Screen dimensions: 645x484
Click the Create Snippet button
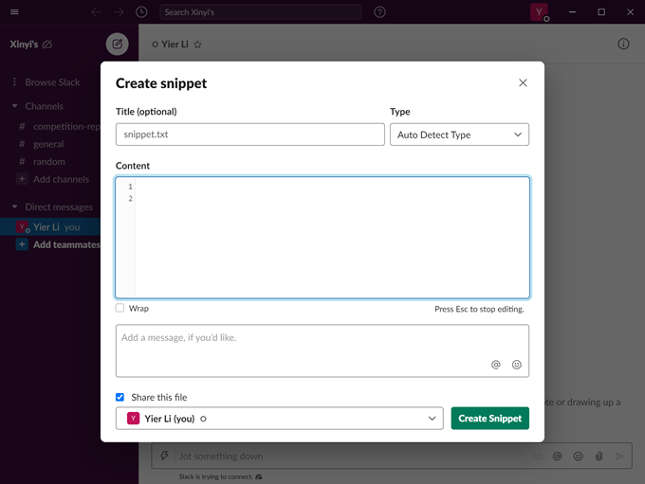click(x=489, y=419)
